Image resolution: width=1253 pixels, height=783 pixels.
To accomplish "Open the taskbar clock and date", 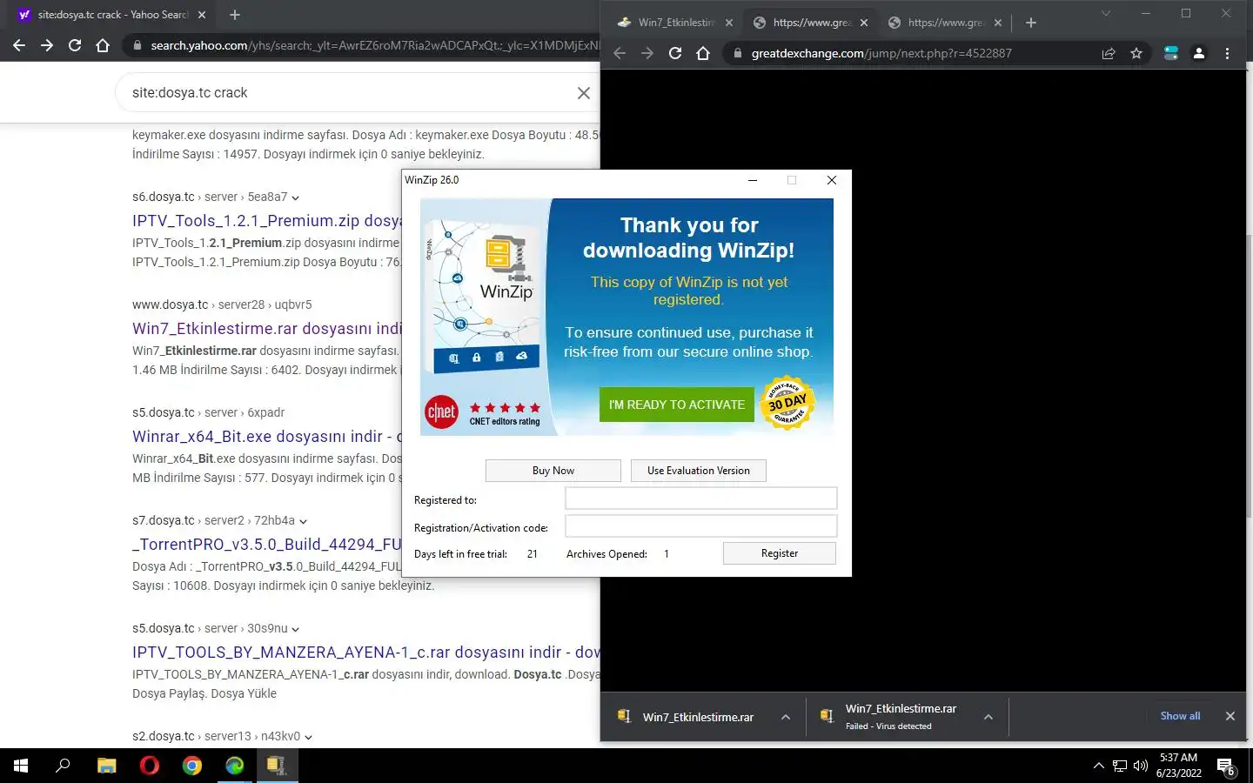I will (1179, 766).
